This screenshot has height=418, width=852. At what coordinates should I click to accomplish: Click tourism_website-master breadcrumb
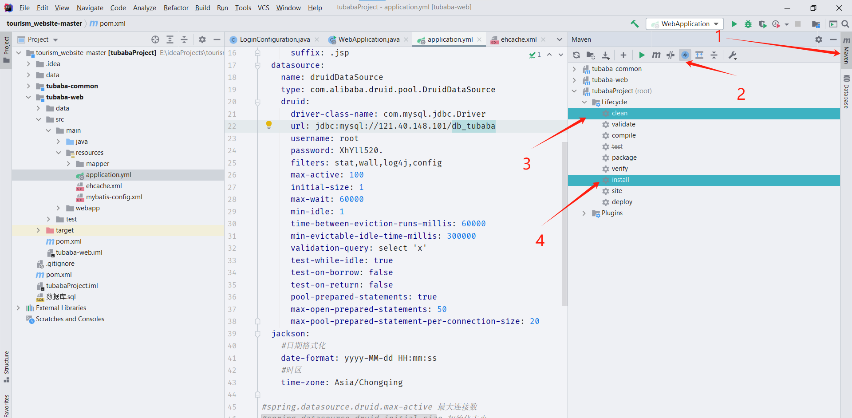point(44,24)
